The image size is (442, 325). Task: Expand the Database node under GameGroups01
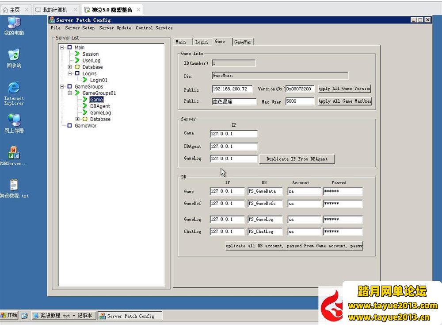(x=78, y=119)
